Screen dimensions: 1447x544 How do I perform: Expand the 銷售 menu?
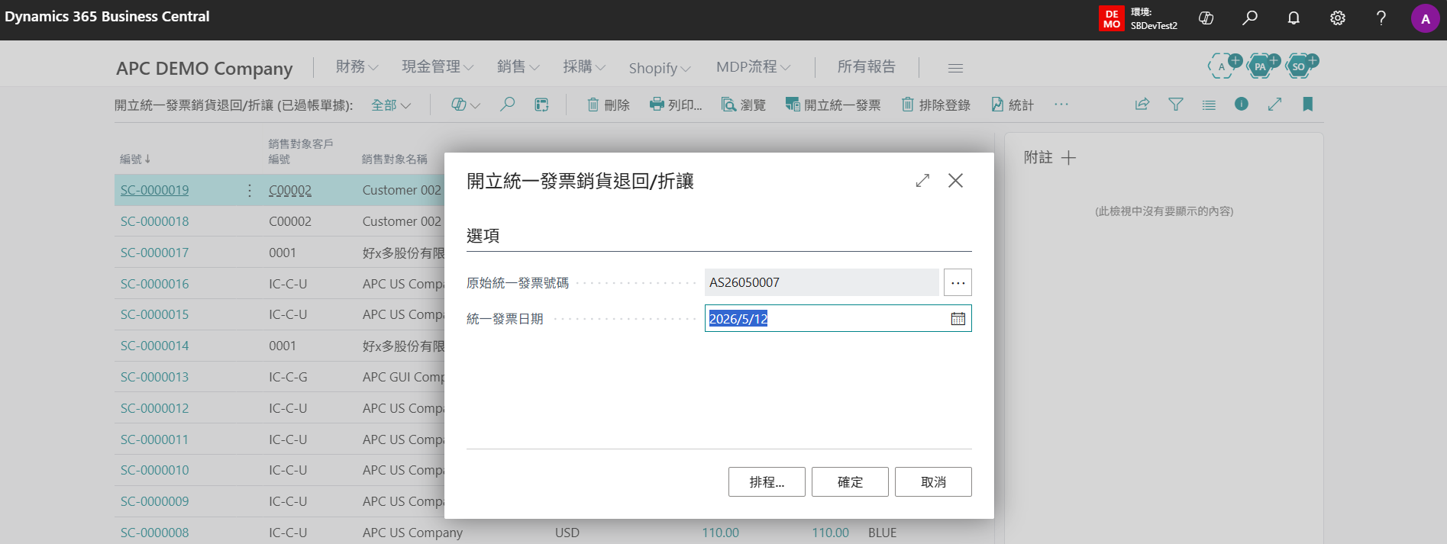pyautogui.click(x=518, y=67)
